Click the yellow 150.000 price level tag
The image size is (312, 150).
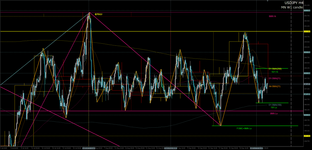307,31
